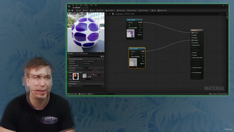Open the Output Log
The width and height of the screenshot is (234, 132).
coord(82,94)
